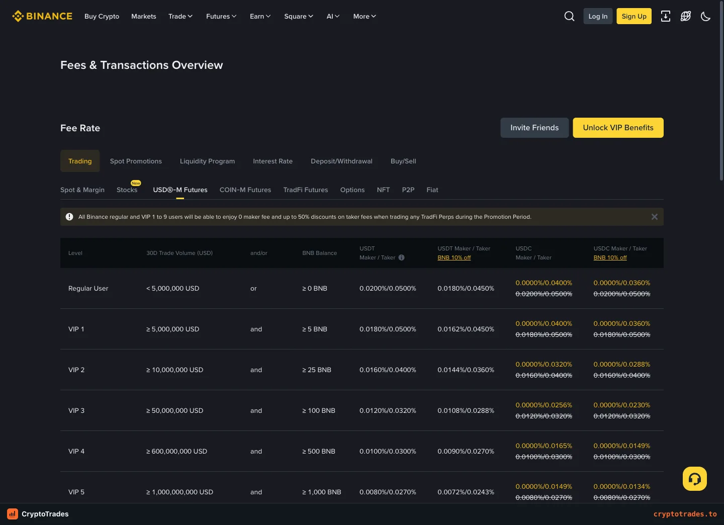
Task: Select TradFi Futures sub-tab
Action: pos(306,190)
